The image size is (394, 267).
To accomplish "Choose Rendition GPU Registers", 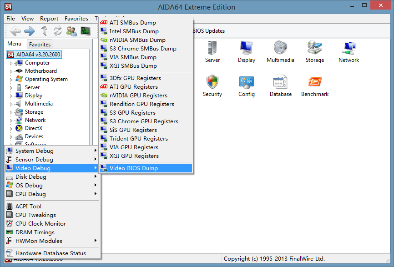I will (x=146, y=104).
